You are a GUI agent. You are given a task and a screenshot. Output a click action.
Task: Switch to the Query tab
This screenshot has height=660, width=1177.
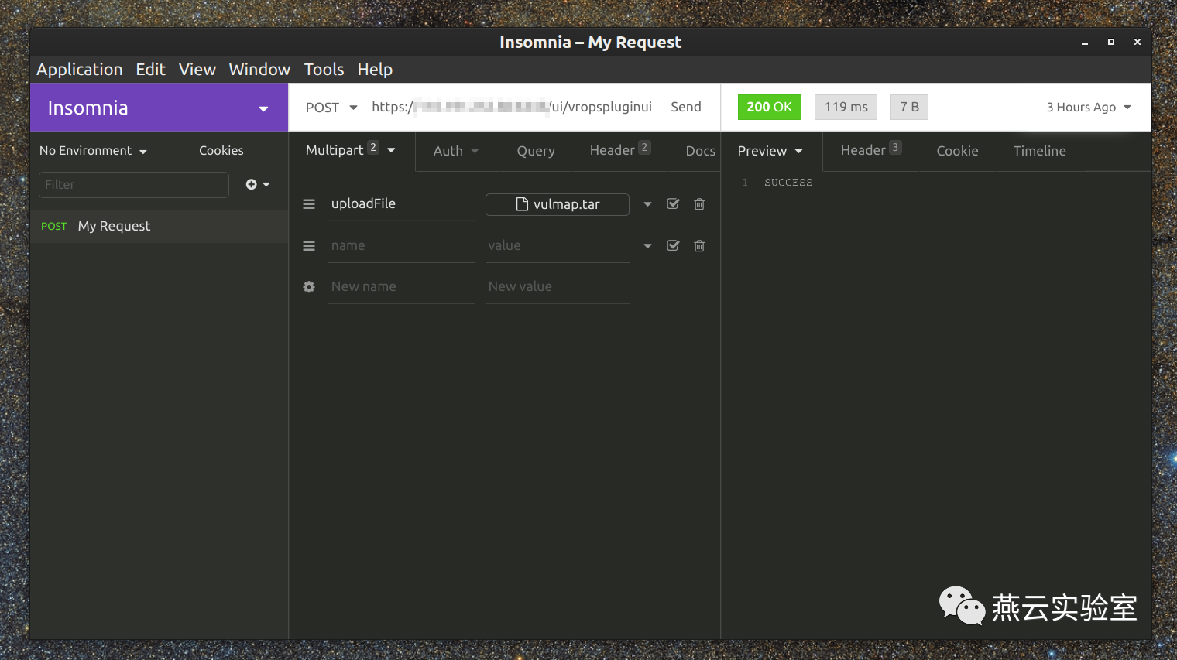[x=536, y=151]
